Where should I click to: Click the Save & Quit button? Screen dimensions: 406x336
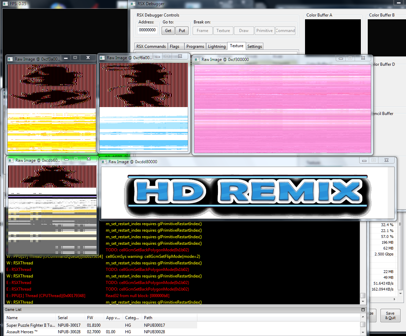click(x=390, y=316)
